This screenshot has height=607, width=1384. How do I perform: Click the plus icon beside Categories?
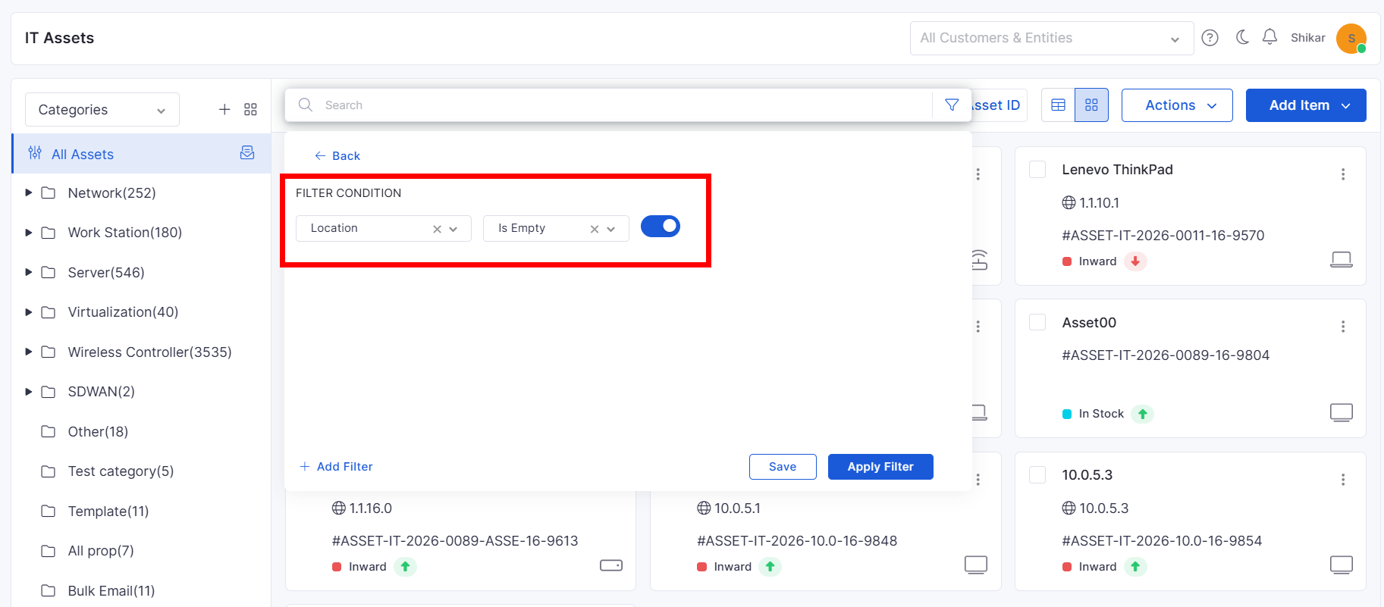click(x=224, y=110)
